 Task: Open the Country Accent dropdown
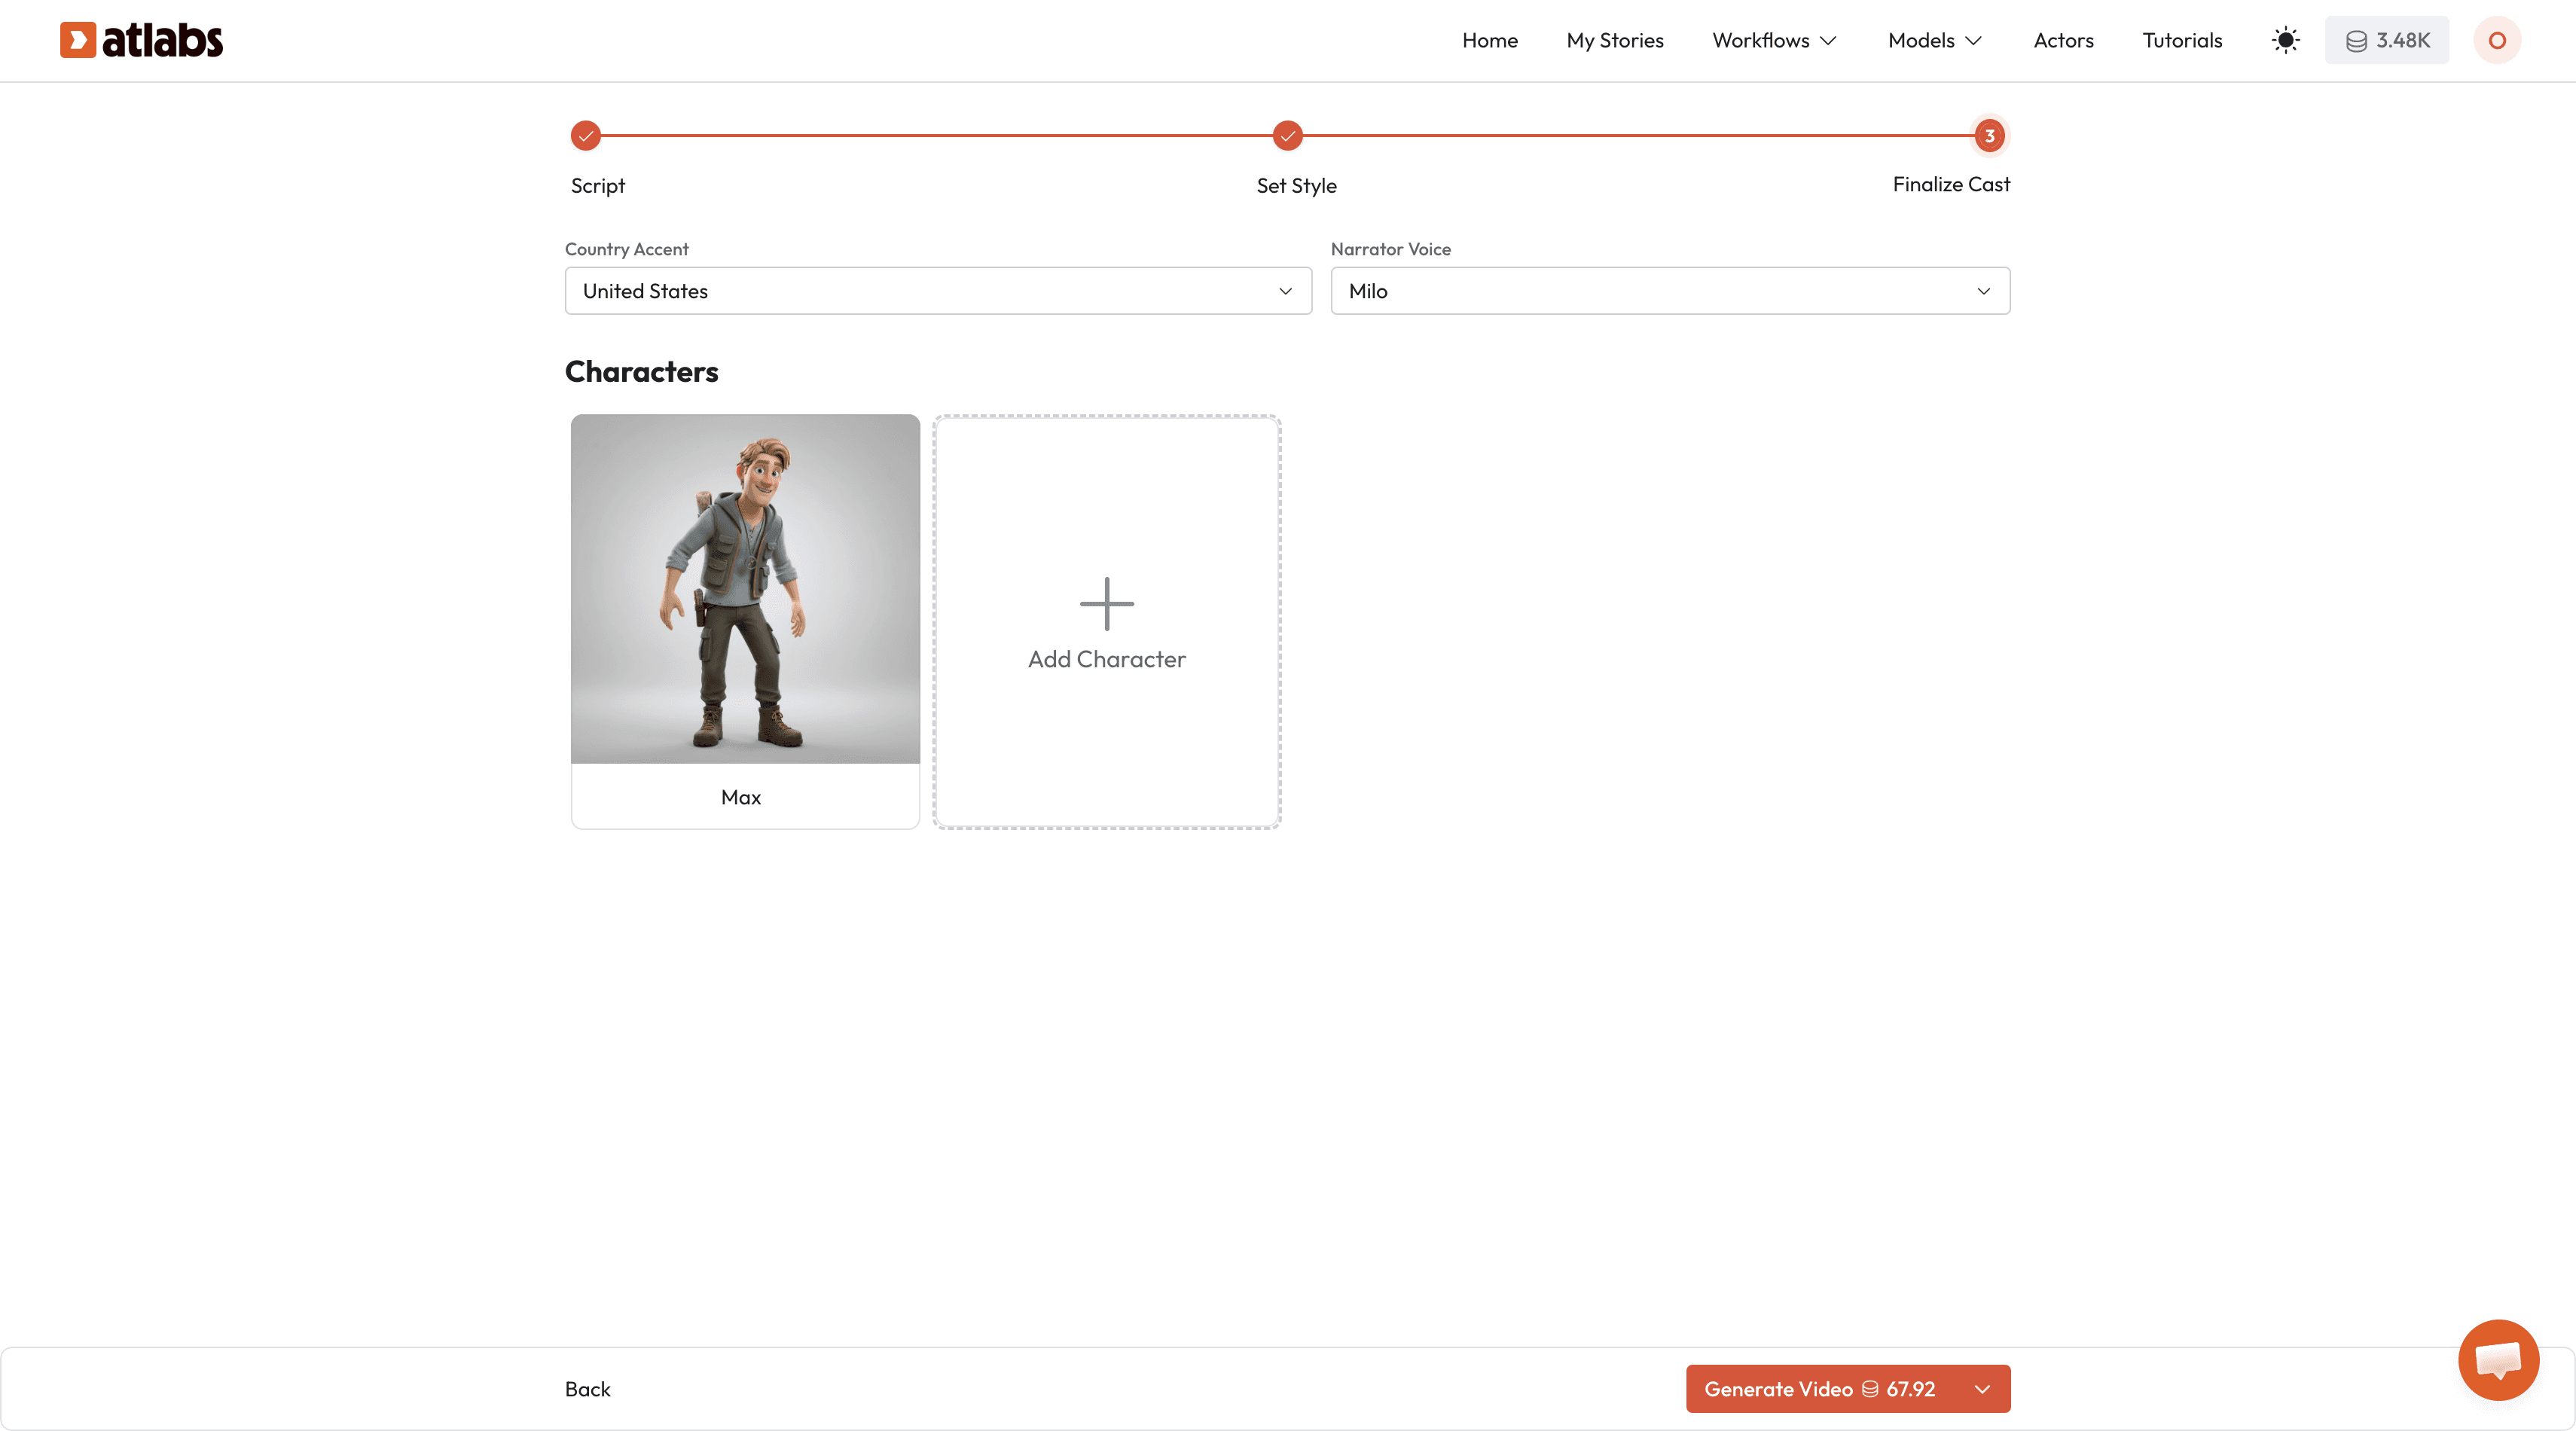pyautogui.click(x=937, y=291)
